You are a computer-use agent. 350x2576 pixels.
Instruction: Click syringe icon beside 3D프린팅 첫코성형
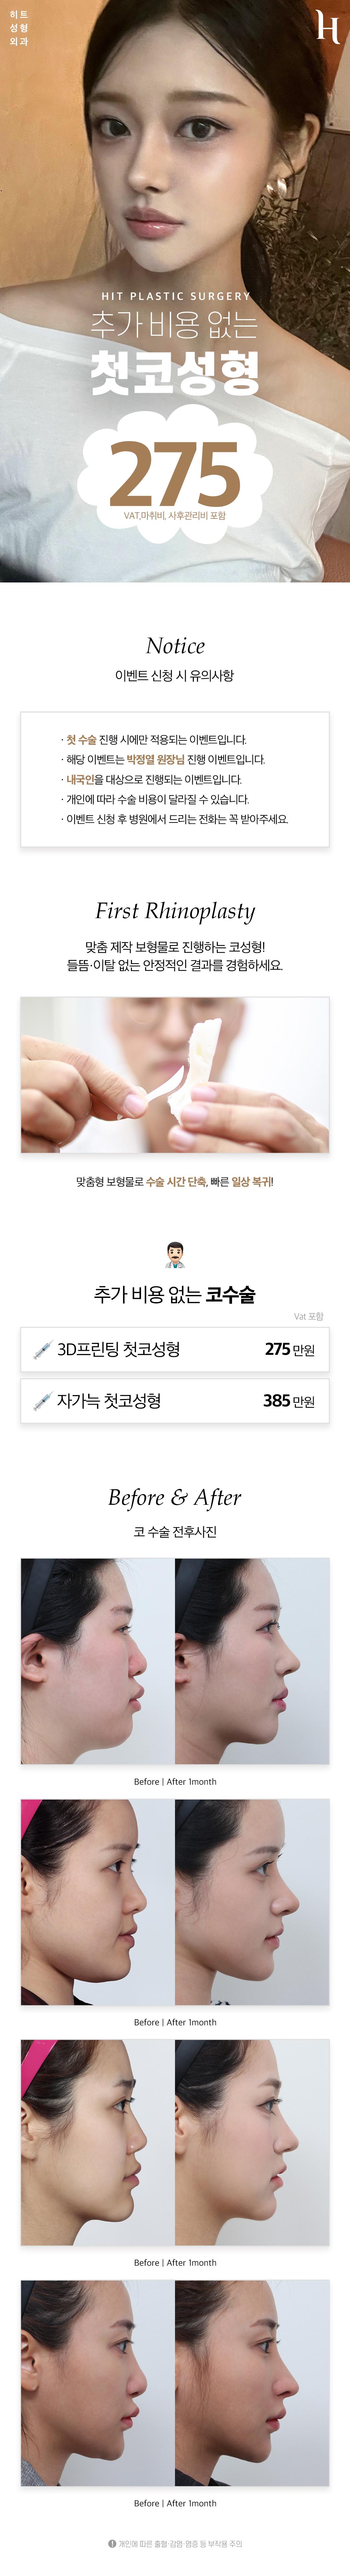[42, 1350]
